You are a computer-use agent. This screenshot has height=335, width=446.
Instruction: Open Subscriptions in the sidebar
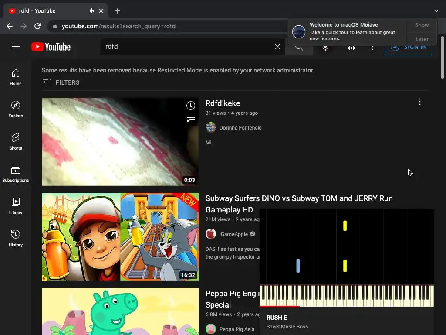16,174
